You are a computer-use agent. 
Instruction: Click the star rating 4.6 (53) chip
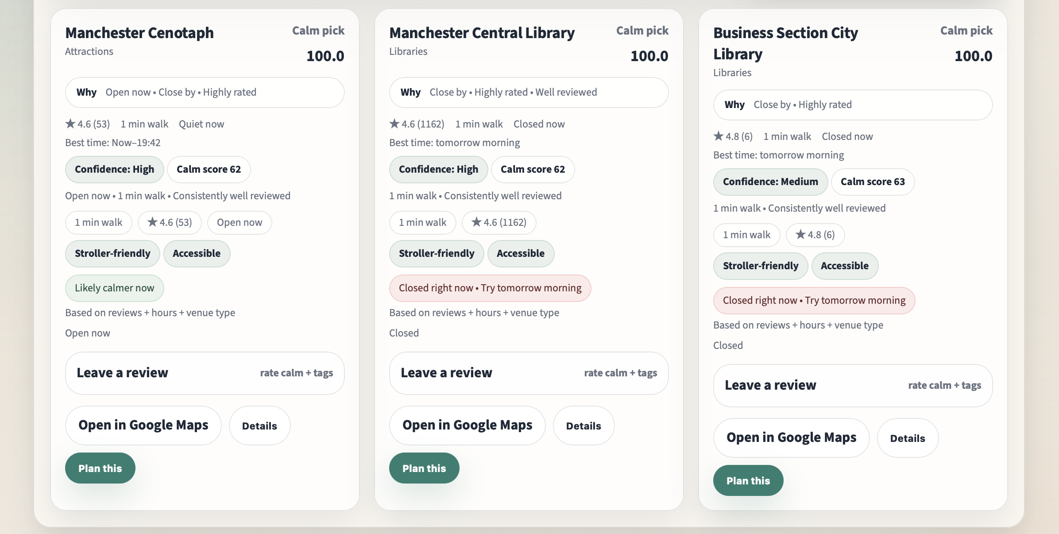tap(170, 222)
